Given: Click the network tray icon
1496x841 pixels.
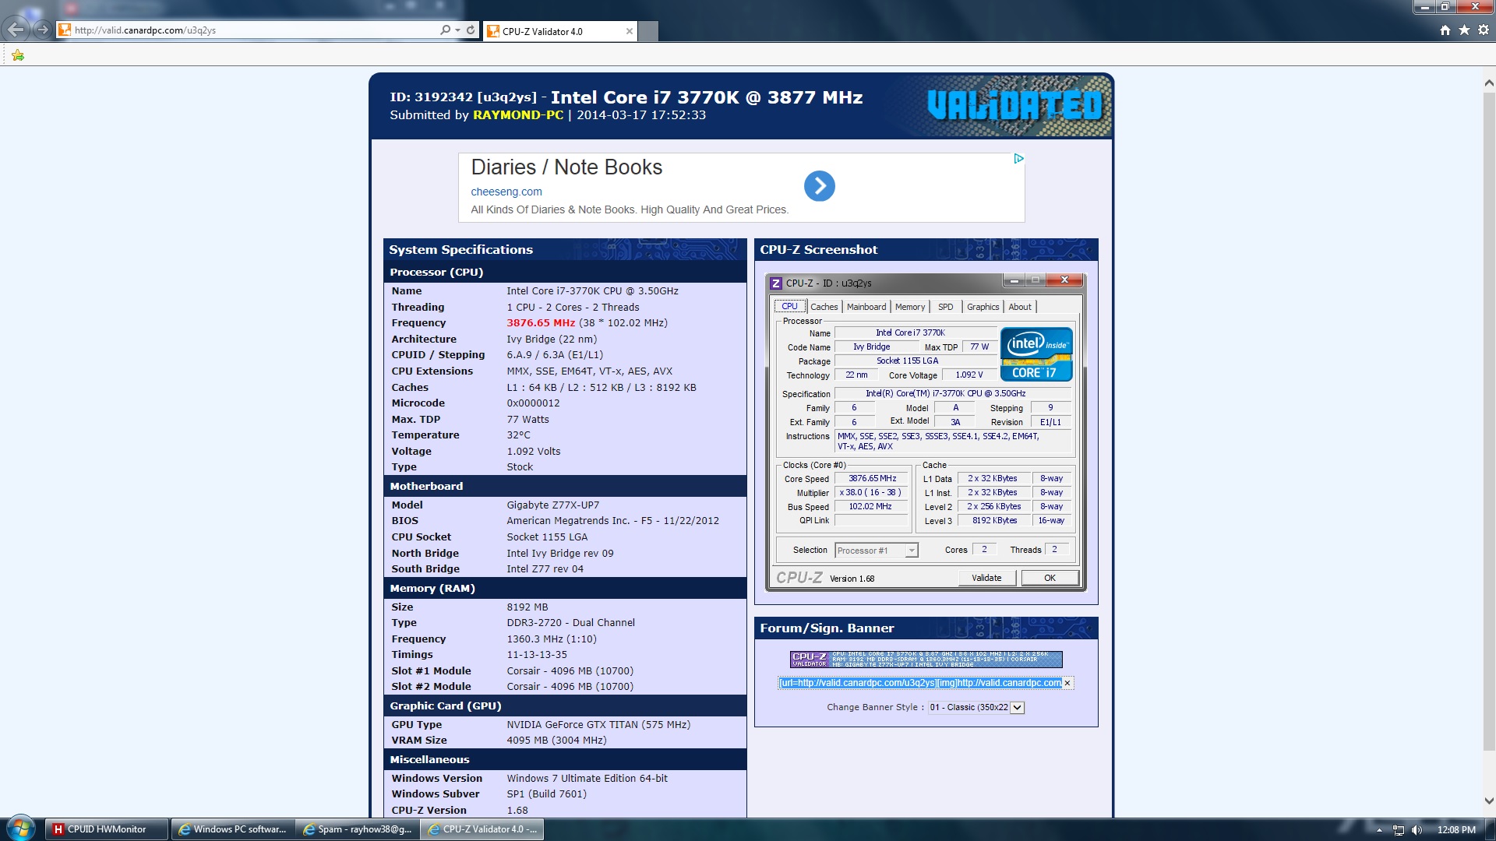Looking at the screenshot, I should (1399, 830).
